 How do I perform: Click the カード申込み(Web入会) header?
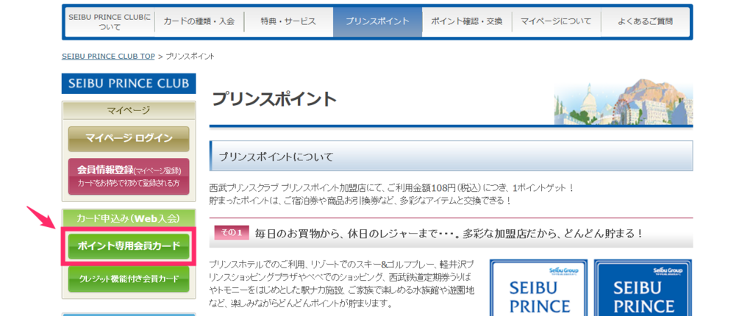click(x=129, y=218)
